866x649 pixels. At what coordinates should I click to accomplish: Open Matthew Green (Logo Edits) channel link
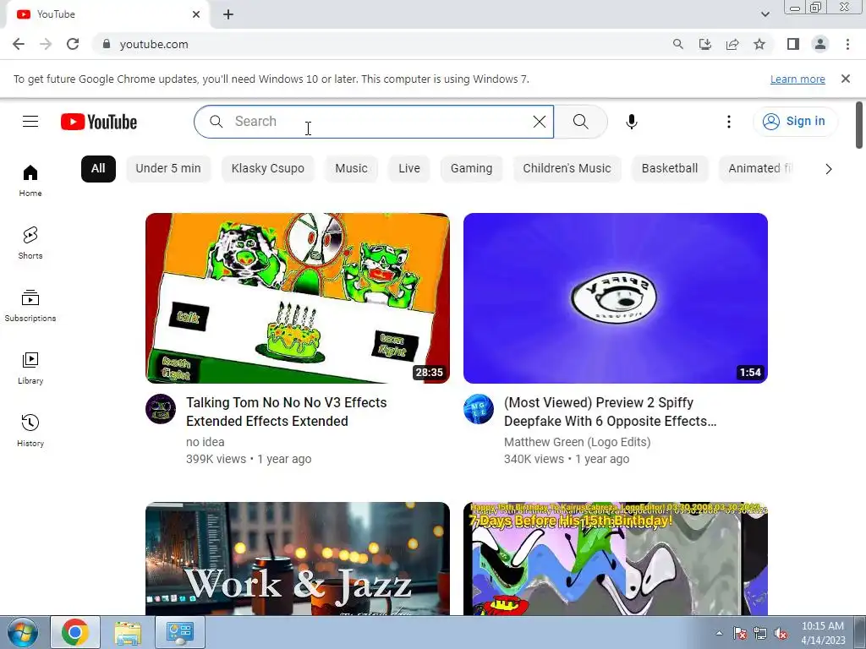click(x=577, y=442)
